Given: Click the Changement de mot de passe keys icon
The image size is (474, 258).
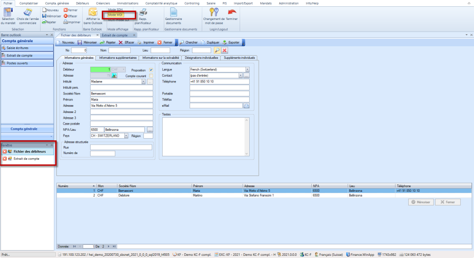Looking at the screenshot, I should [x=215, y=12].
